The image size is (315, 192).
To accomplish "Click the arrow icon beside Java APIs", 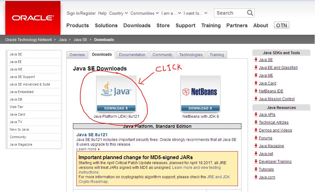I will click(x=256, y=114).
